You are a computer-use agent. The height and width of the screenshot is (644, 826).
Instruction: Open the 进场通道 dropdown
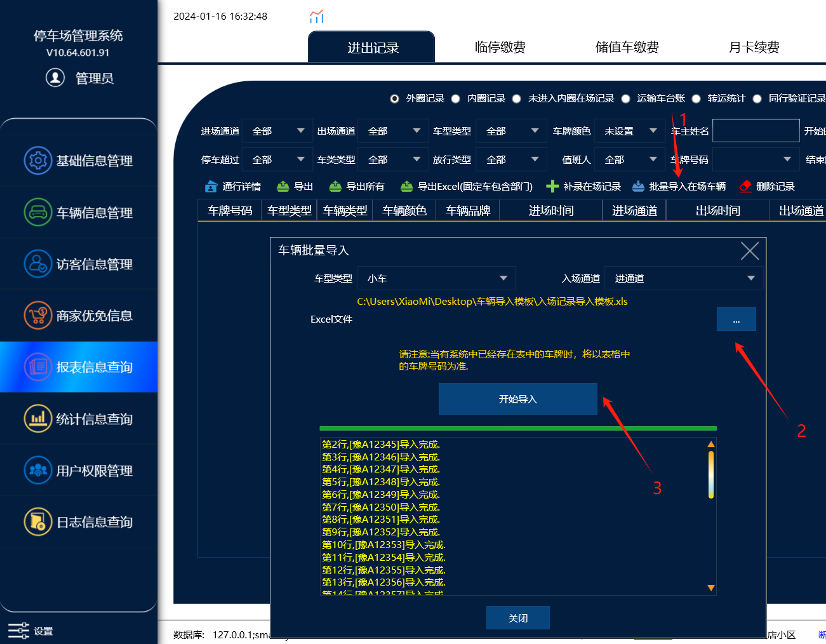pyautogui.click(x=277, y=131)
